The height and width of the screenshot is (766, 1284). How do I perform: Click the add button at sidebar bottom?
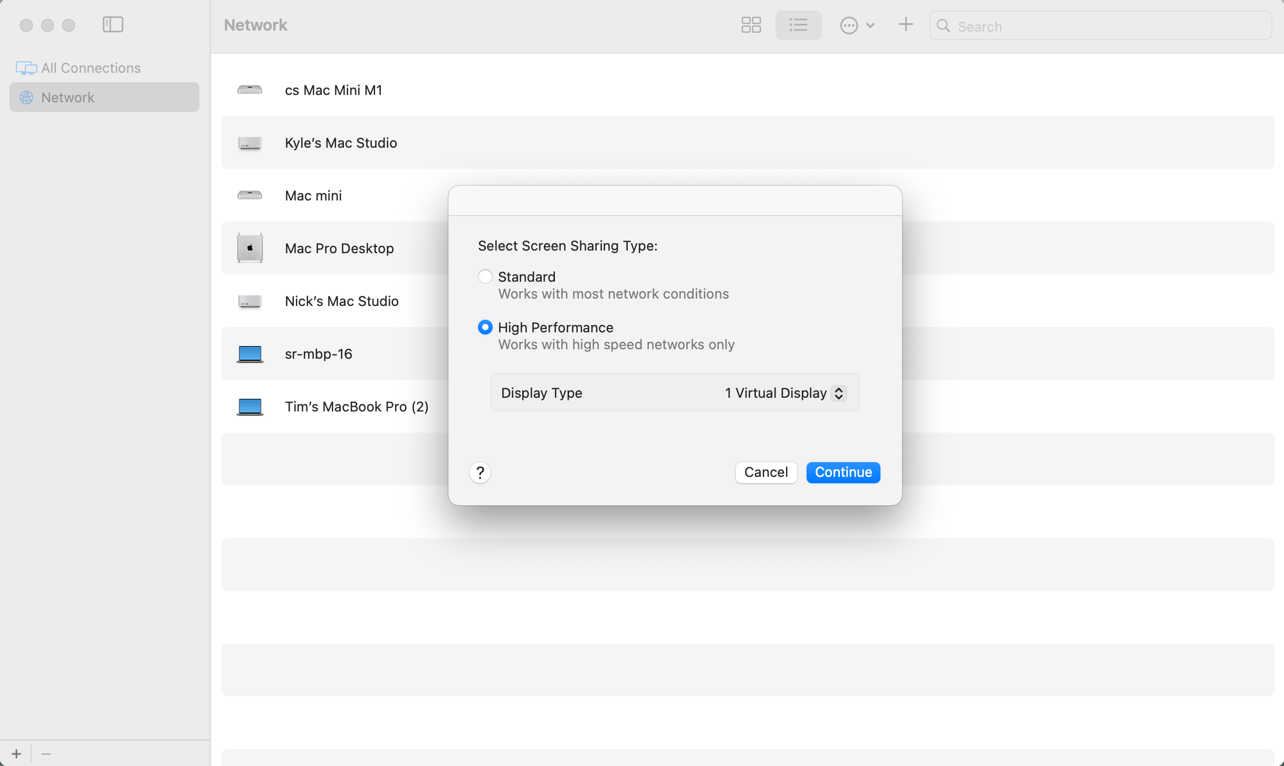point(16,754)
